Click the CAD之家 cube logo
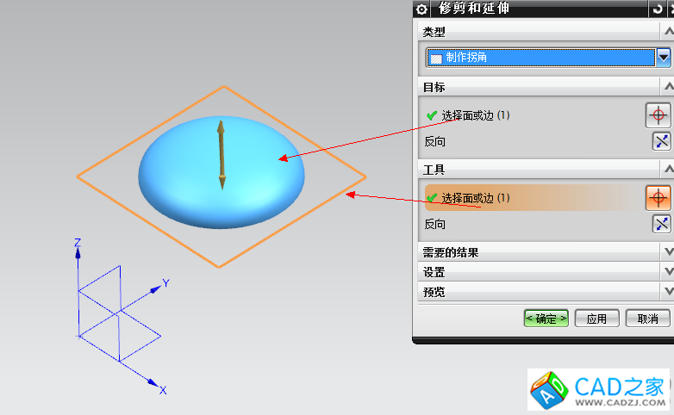Image resolution: width=674 pixels, height=415 pixels. (550, 393)
